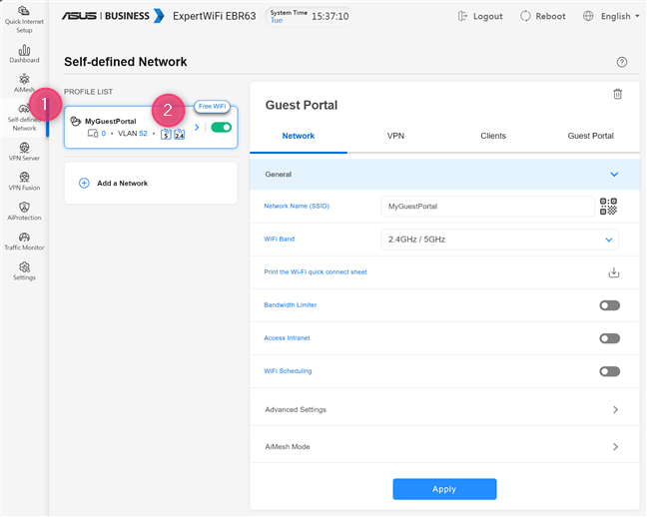The height and width of the screenshot is (517, 647).
Task: Click the Bandwidth Limiter label
Action: click(x=291, y=305)
